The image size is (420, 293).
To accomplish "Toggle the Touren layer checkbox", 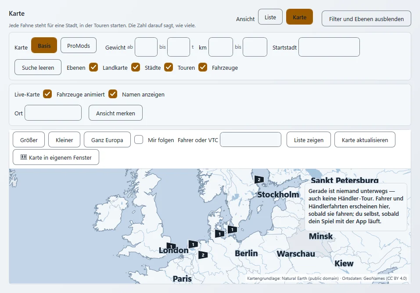I will (169, 67).
